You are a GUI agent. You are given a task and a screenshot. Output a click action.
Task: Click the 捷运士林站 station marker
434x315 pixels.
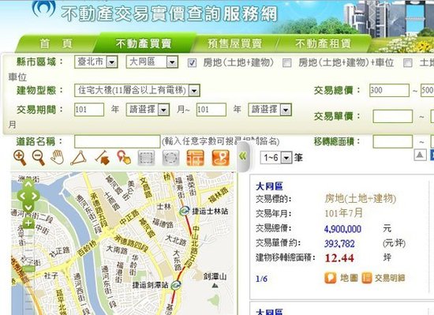click(184, 212)
